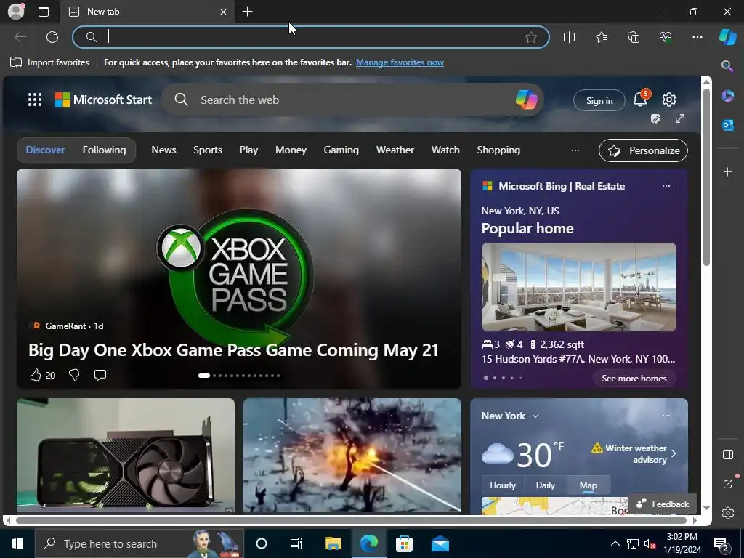
Task: Click the address bar input field
Action: tap(311, 37)
